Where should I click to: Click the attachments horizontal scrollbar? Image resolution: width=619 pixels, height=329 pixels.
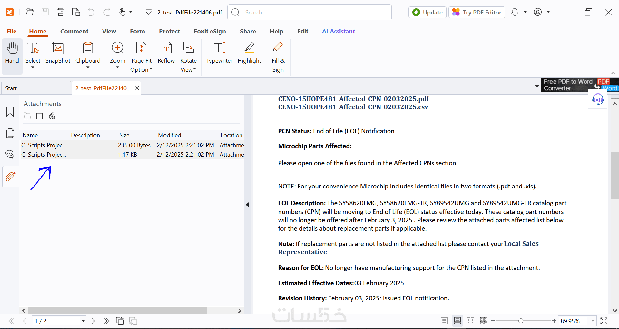click(x=117, y=310)
